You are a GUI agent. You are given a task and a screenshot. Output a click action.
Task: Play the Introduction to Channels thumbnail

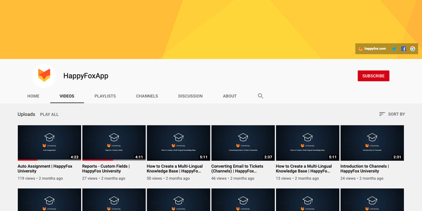click(x=372, y=143)
